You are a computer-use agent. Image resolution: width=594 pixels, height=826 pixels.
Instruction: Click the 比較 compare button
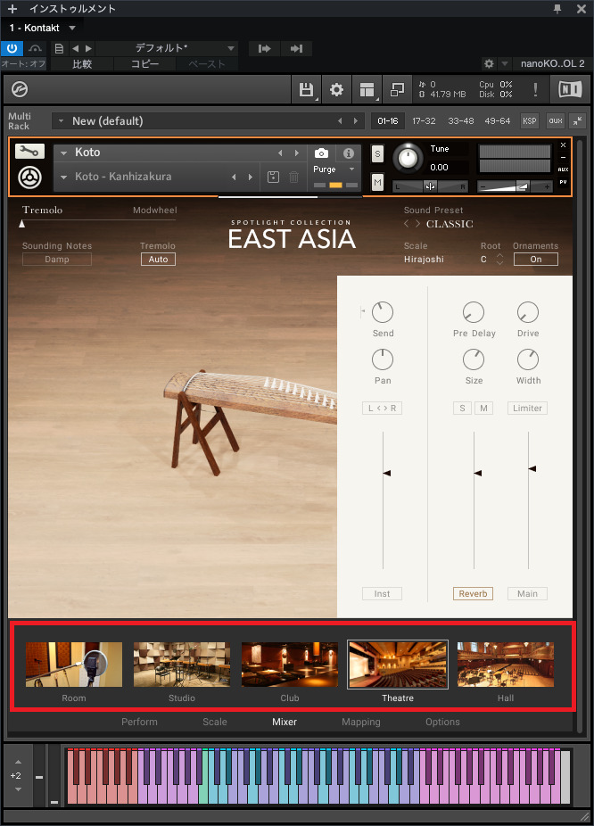pyautogui.click(x=82, y=64)
